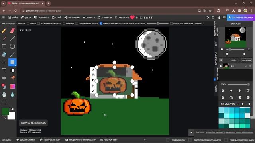Open the Цвета menu
This screenshot has height=143, width=255.
point(25,17)
